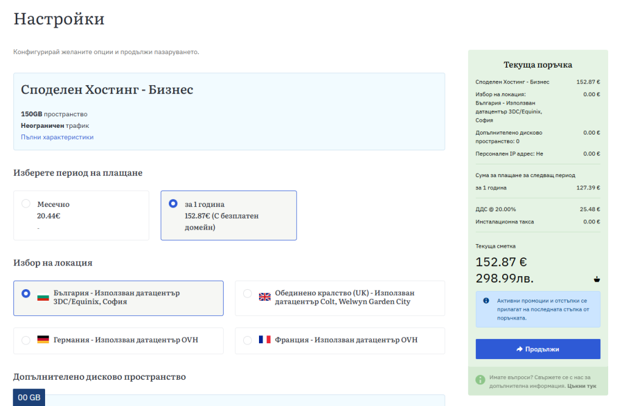Click the United Kingdom flag icon

pos(264,297)
